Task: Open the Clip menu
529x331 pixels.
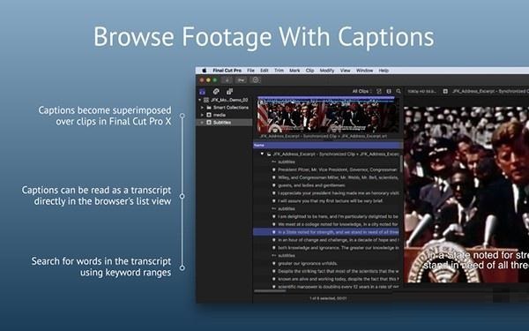Action: tap(309, 71)
